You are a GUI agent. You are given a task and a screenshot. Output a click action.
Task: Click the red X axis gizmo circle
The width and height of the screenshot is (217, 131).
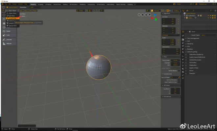pyautogui.click(x=152, y=18)
